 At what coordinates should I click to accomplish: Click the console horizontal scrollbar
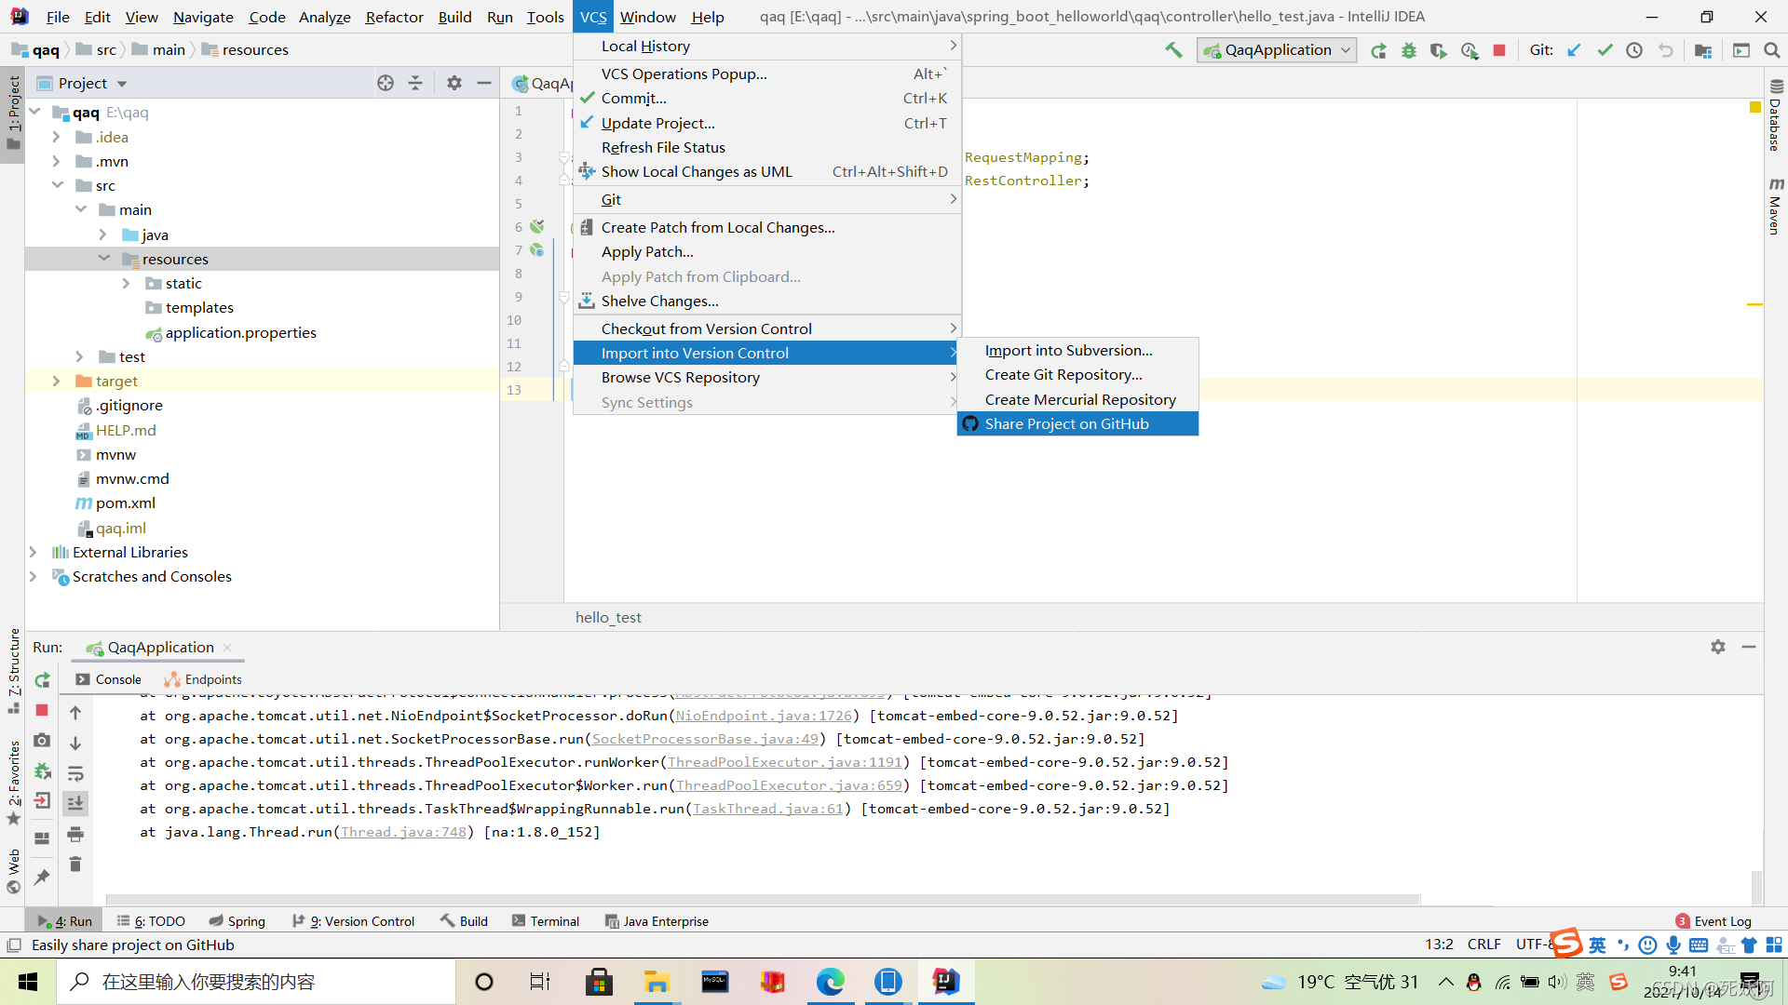click(762, 899)
